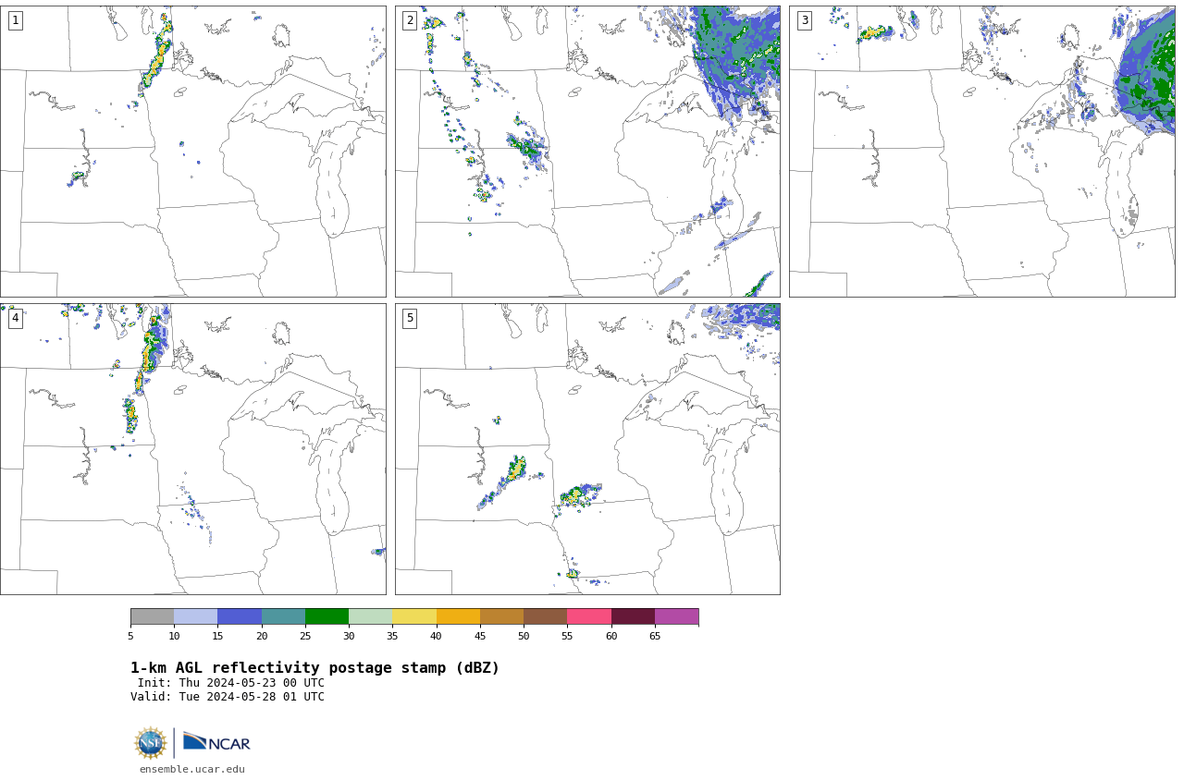Click the yellow 35-40 dBZ swatch
The height and width of the screenshot is (780, 1184).
[414, 616]
